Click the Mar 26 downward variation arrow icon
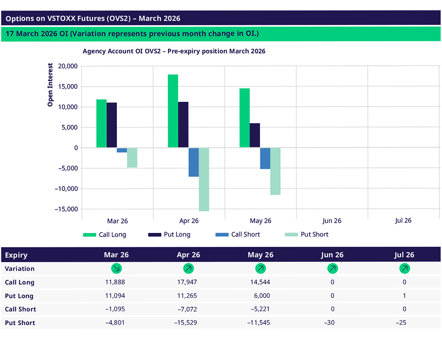Image resolution: width=442 pixels, height=339 pixels. (117, 269)
